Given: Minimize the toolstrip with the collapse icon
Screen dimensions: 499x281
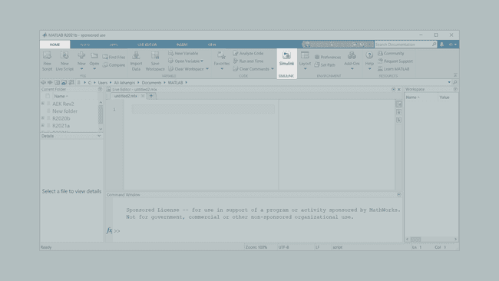Looking at the screenshot, I should (455, 75).
